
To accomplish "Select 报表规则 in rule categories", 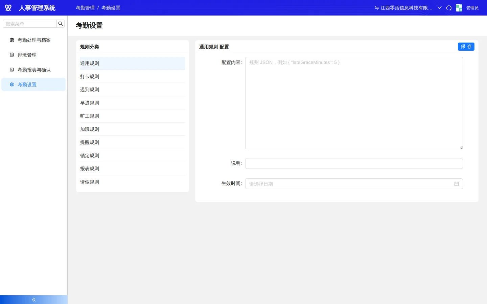I will 133,169.
